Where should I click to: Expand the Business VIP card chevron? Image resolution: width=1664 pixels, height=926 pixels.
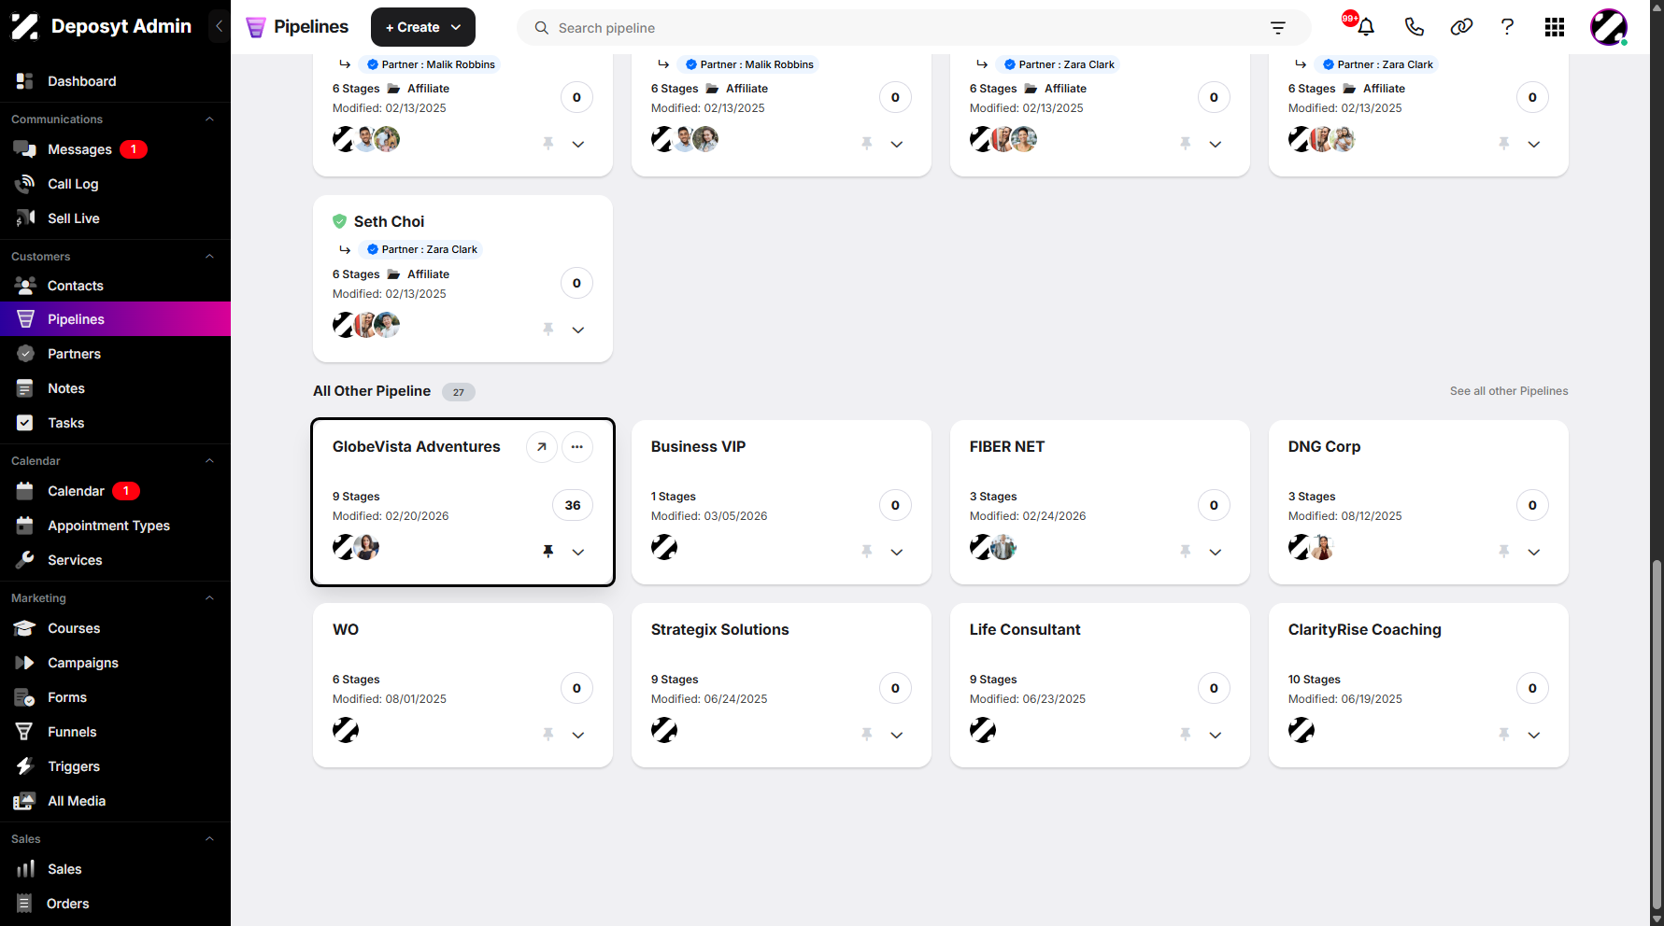tap(897, 552)
